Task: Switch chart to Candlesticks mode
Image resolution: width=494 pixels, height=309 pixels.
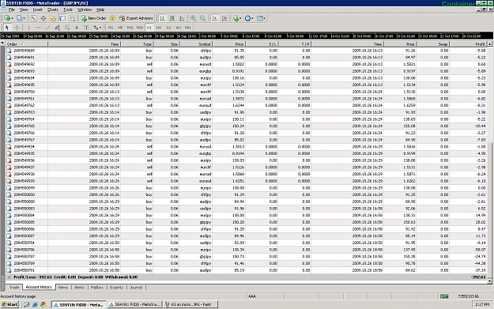Action: click(172, 18)
